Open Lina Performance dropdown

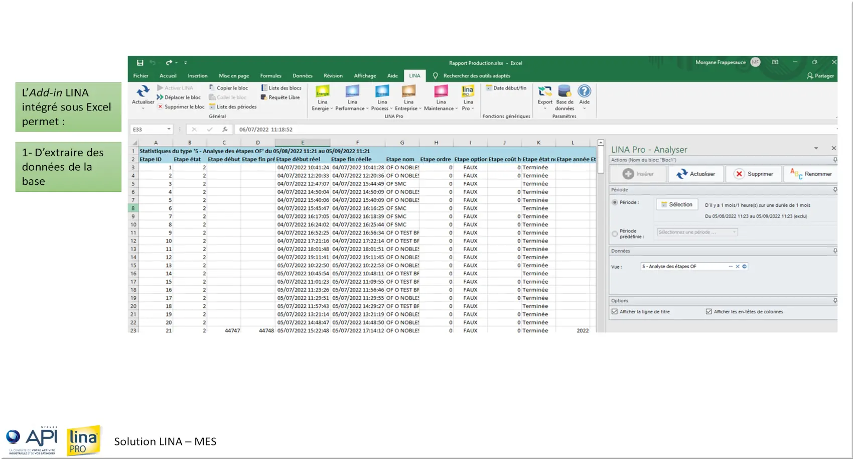(352, 98)
